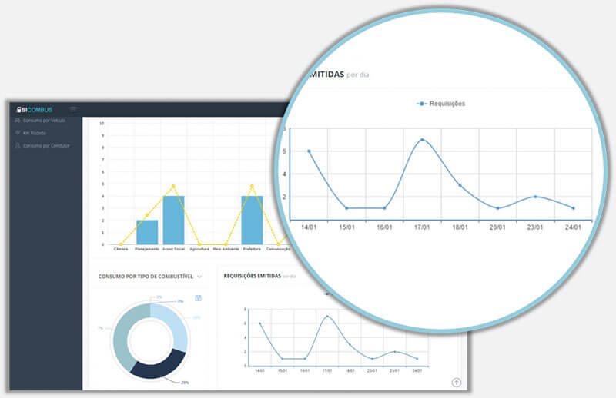
Task: Click the save icon on donut chart
Action: pyautogui.click(x=198, y=297)
